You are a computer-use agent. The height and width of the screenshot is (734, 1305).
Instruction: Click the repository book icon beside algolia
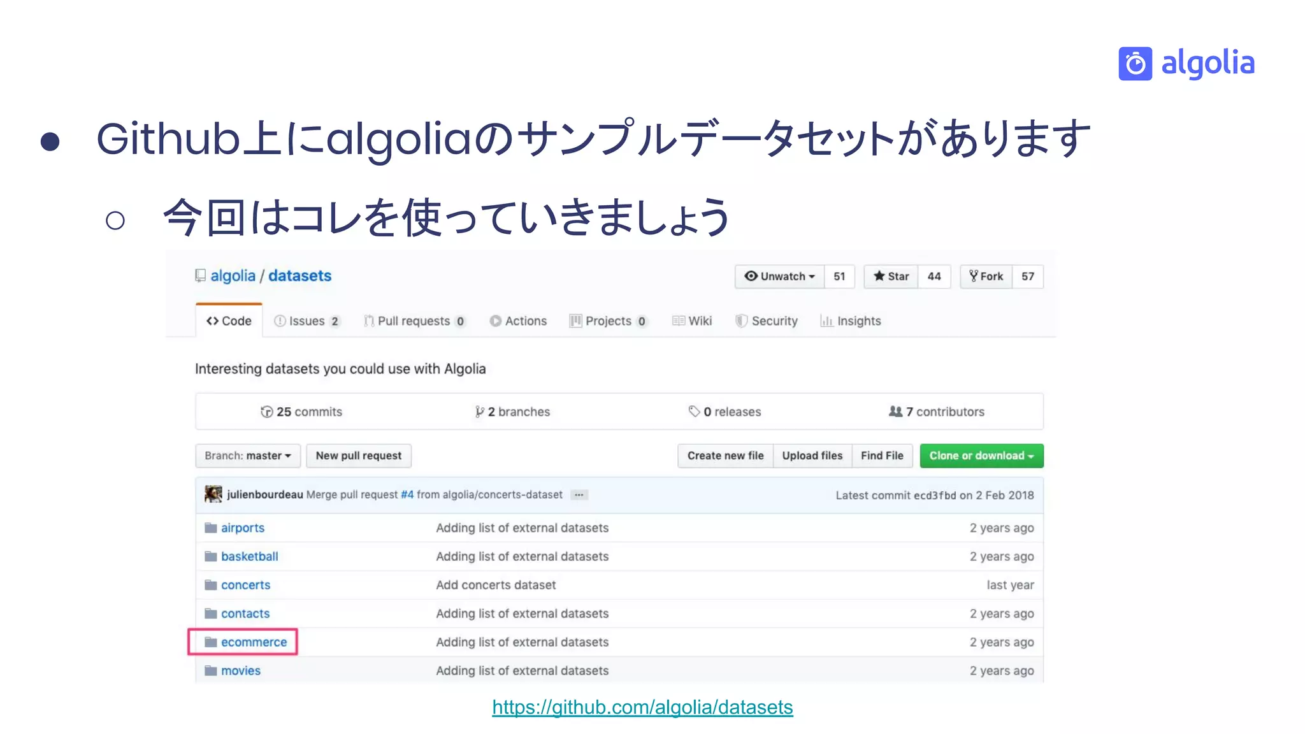200,276
